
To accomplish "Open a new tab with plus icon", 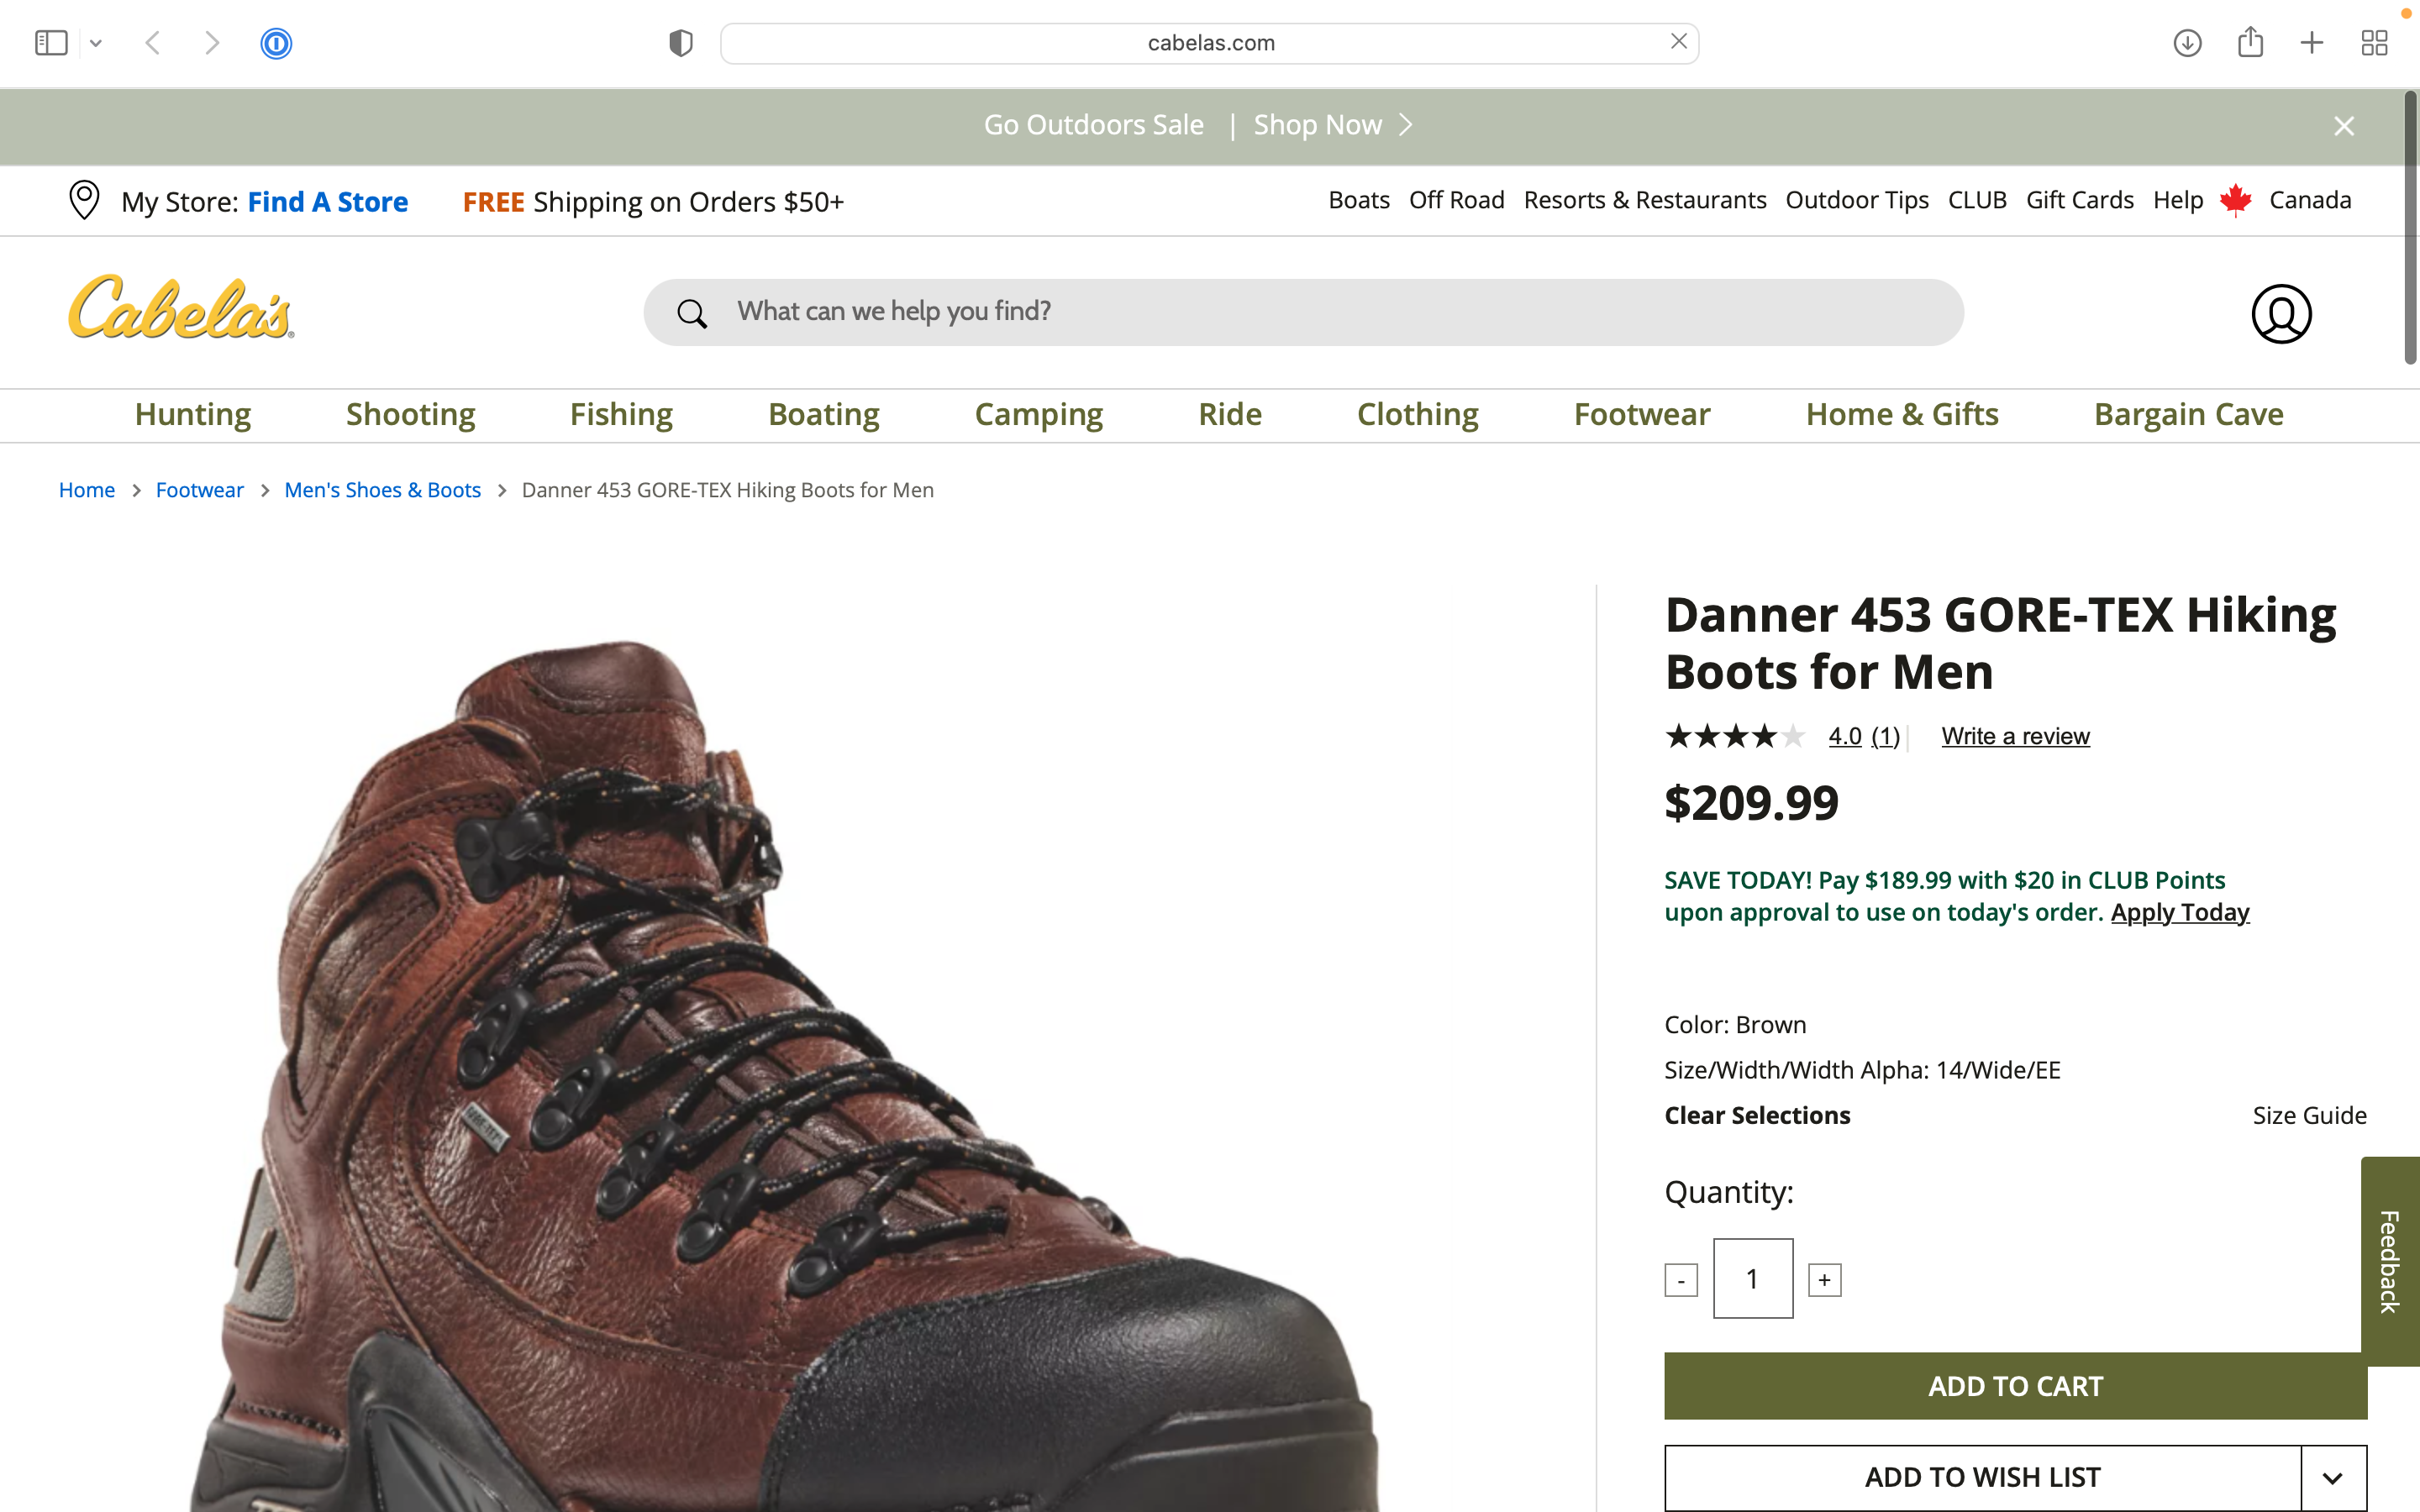I will [2312, 43].
